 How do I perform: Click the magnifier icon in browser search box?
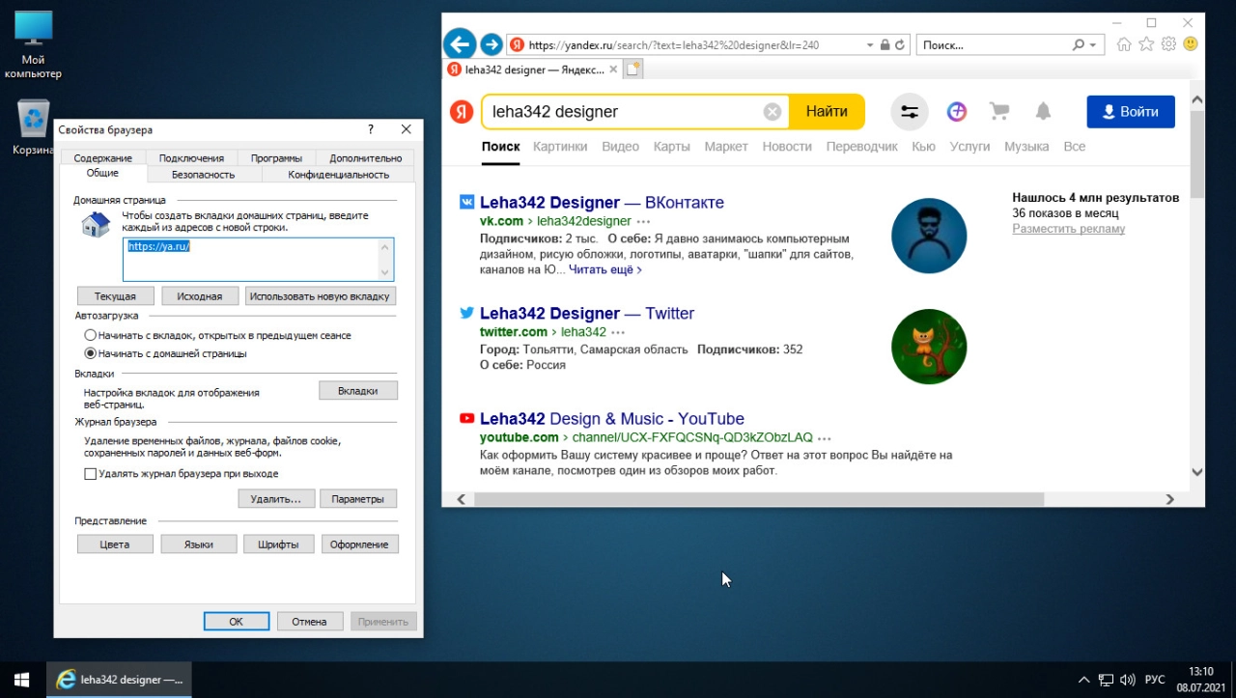[1079, 44]
